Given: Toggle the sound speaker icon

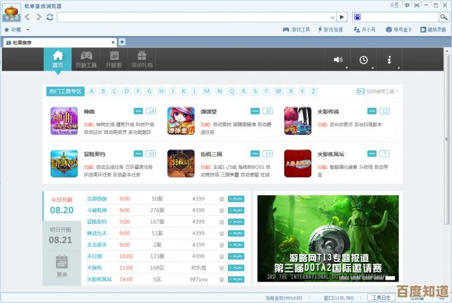Looking at the screenshot, I should click(x=338, y=60).
